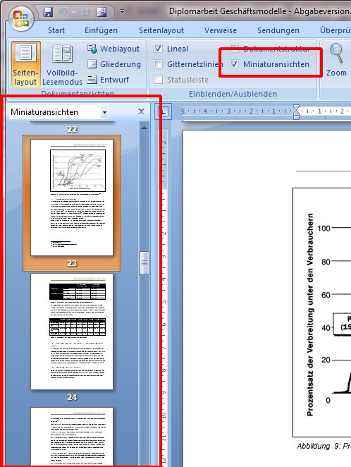Click the indent marker on horizontal ruler
The image size is (351, 467).
tap(296, 111)
